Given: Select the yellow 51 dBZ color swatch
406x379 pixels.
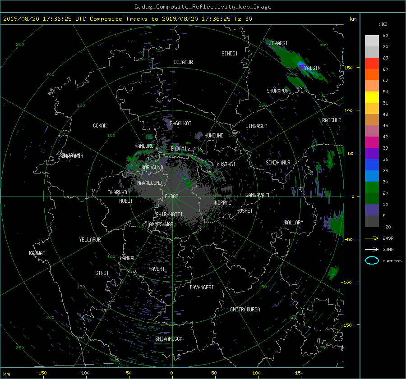Looking at the screenshot, I should 372,97.
